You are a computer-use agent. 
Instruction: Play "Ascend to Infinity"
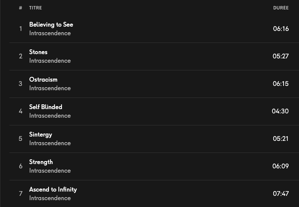tap(53, 189)
